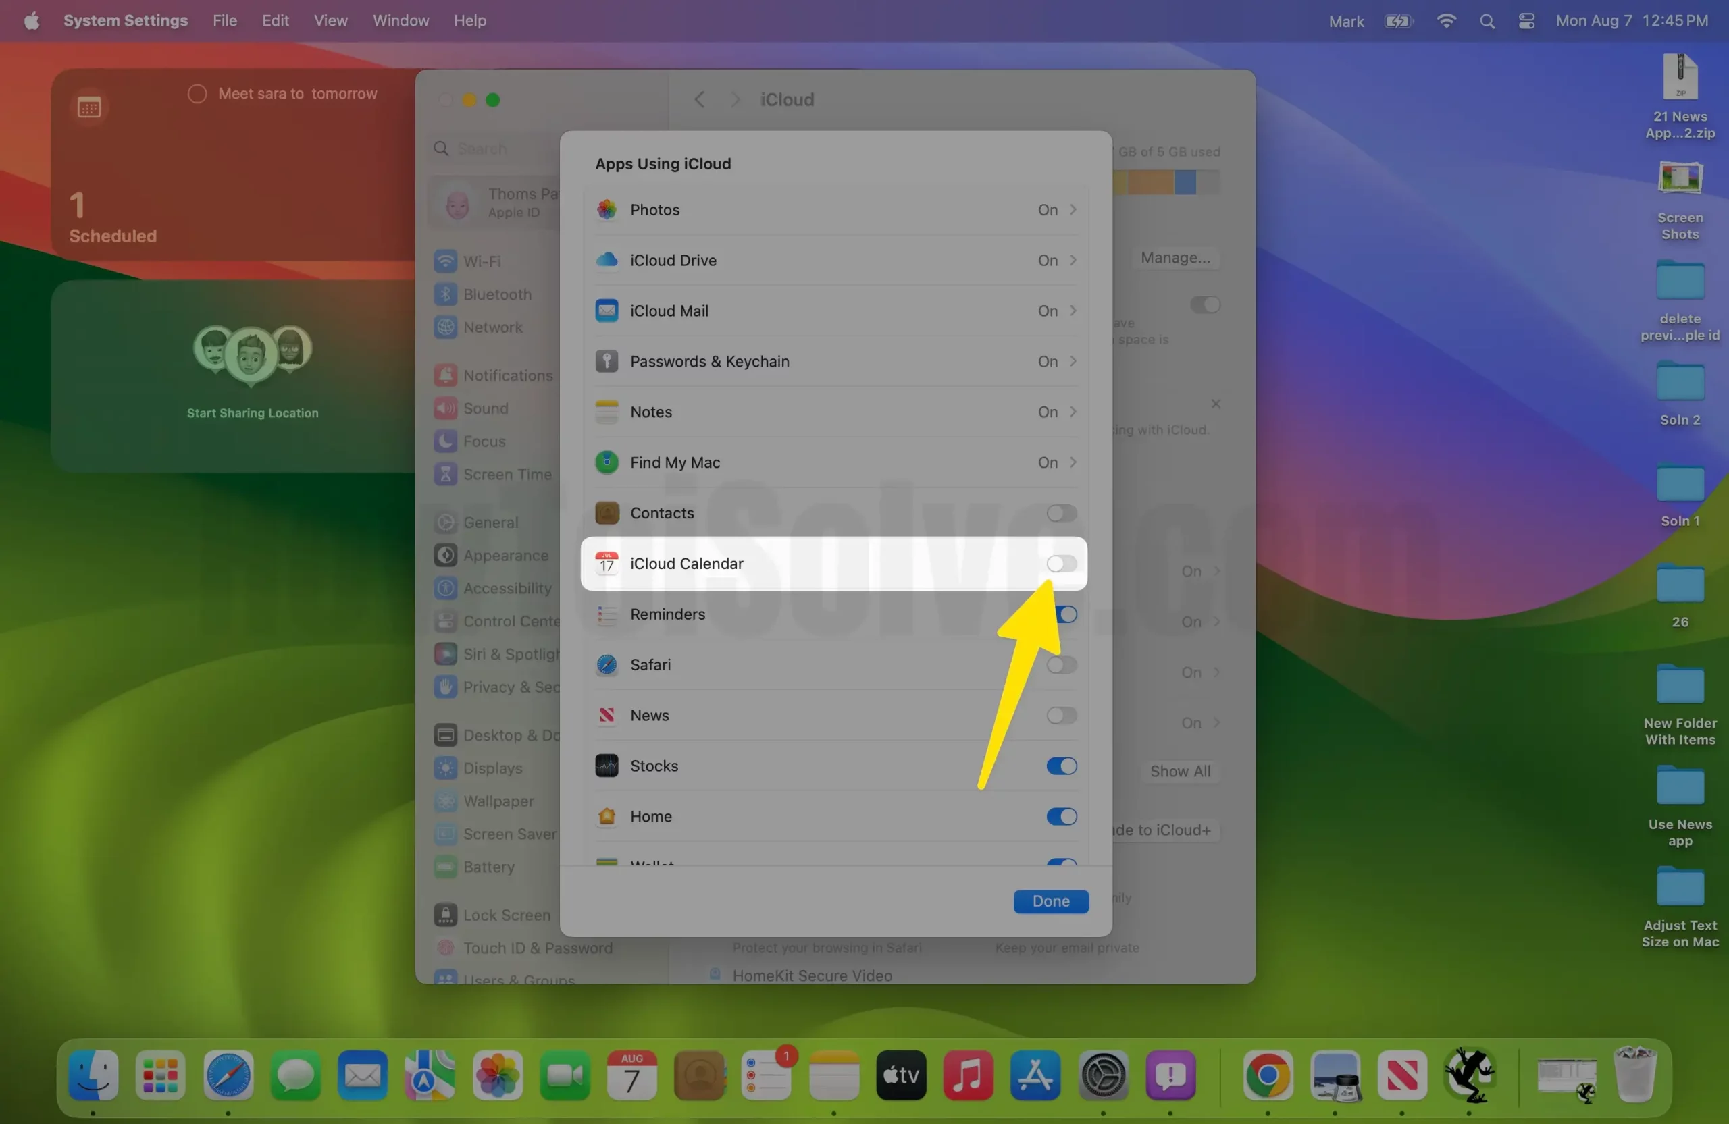Expand the Photos iCloud options chevron
1729x1124 pixels.
coord(1073,210)
